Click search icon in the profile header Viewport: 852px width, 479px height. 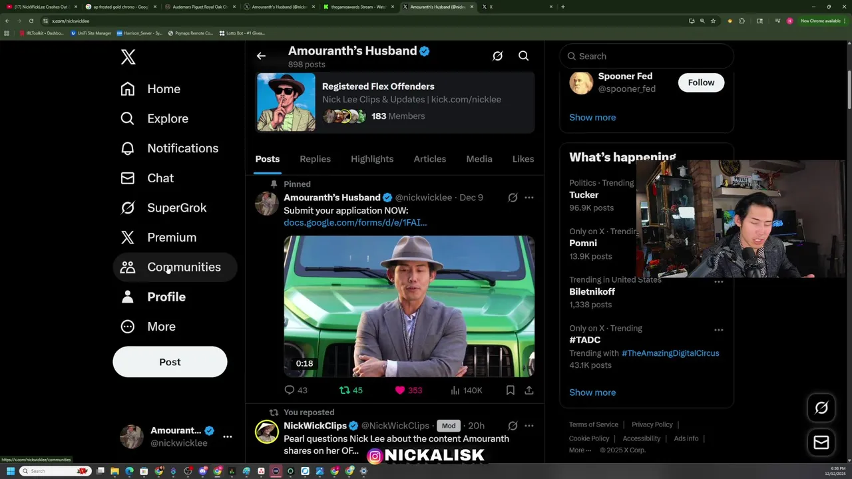click(524, 57)
